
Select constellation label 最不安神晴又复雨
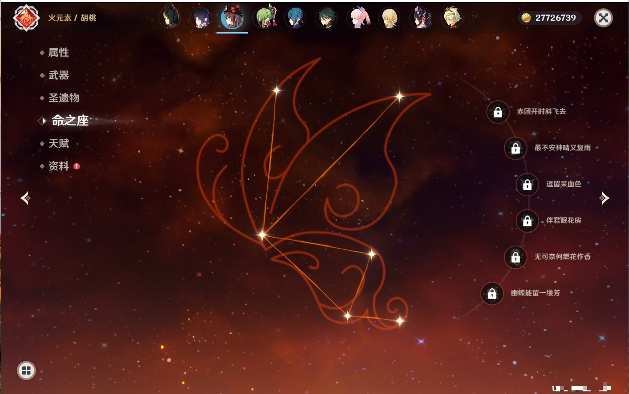tap(562, 148)
